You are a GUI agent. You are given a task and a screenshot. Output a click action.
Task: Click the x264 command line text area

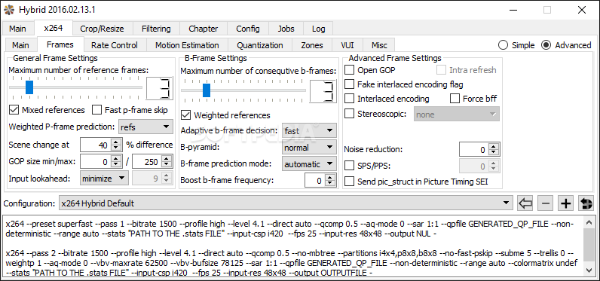(293, 246)
